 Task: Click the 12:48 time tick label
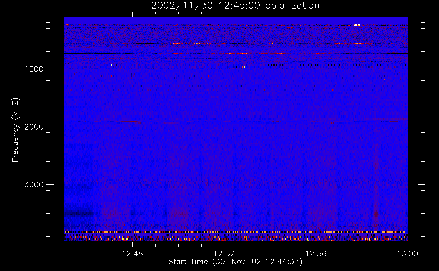point(132,254)
